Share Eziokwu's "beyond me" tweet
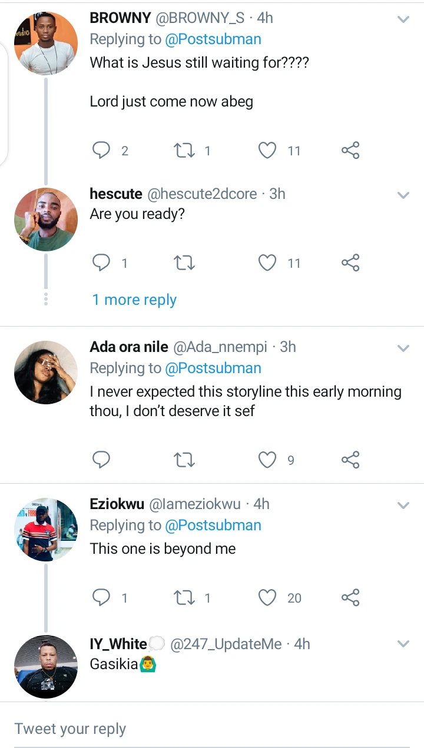424x748 pixels. [350, 598]
